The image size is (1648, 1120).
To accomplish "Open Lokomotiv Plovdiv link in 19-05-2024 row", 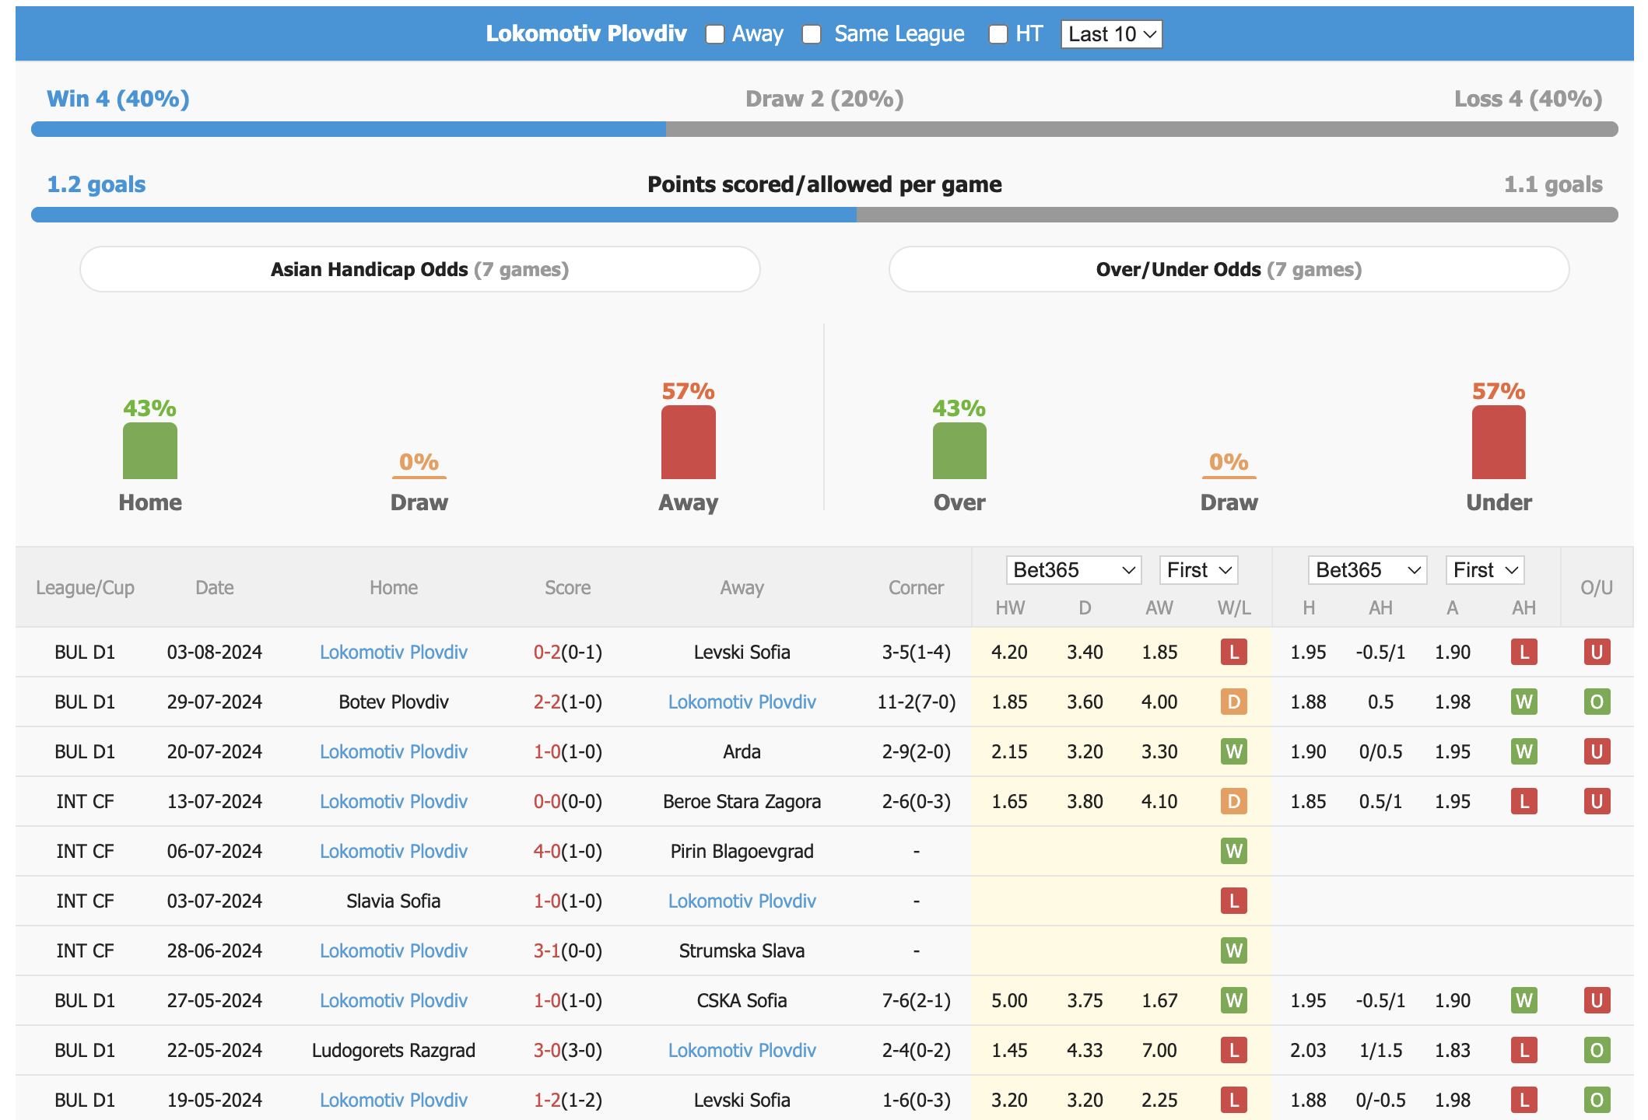I will pos(394,1100).
